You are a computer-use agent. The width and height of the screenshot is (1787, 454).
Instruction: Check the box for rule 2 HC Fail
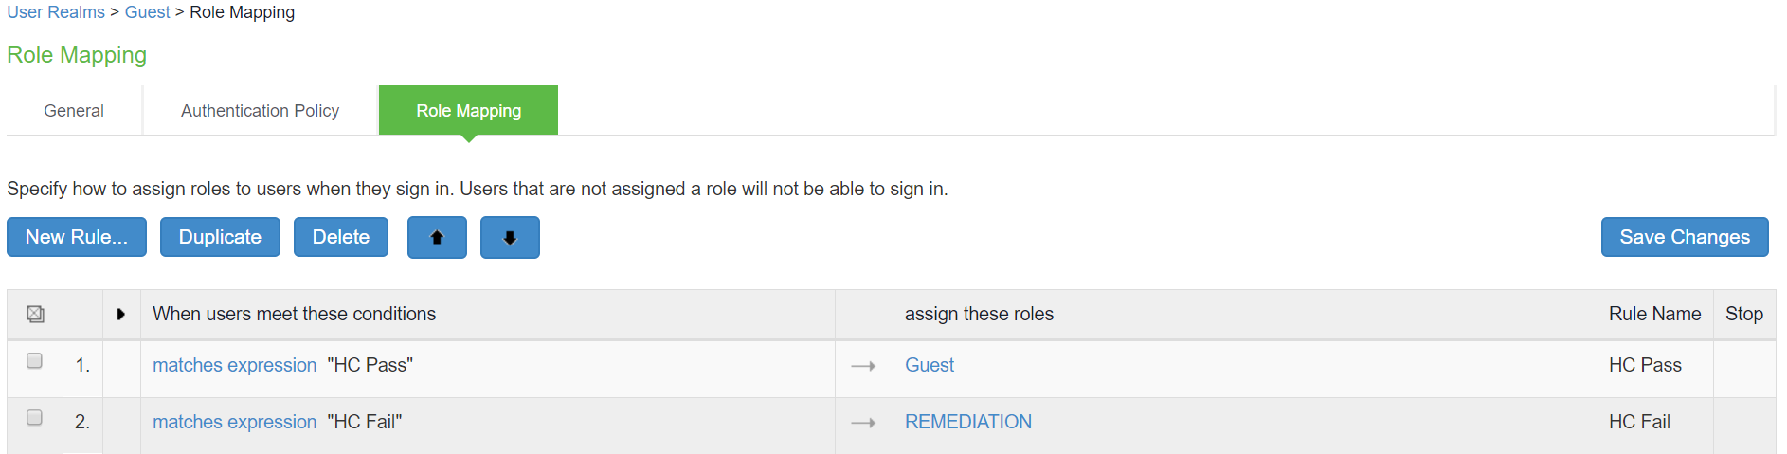[35, 418]
